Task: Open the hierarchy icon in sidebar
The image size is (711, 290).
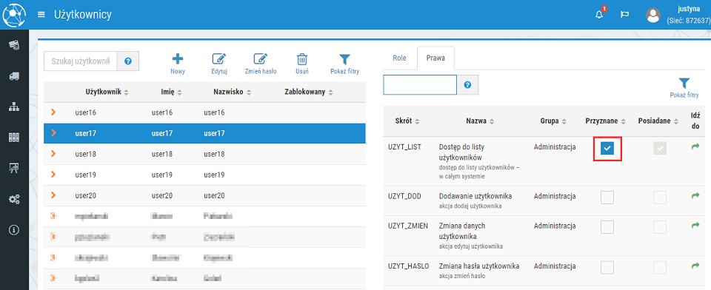Action: (x=14, y=107)
